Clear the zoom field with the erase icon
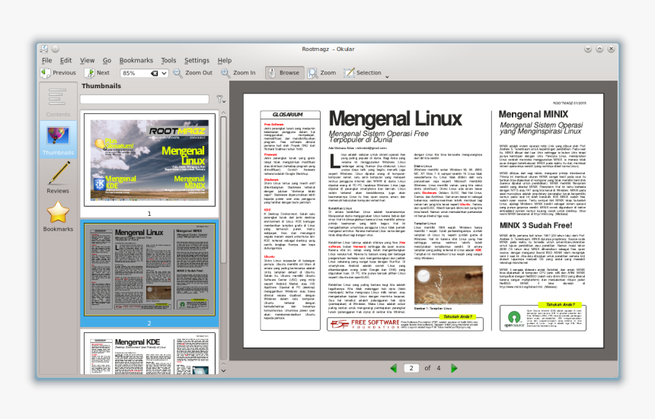This screenshot has height=419, width=655. pos(154,73)
